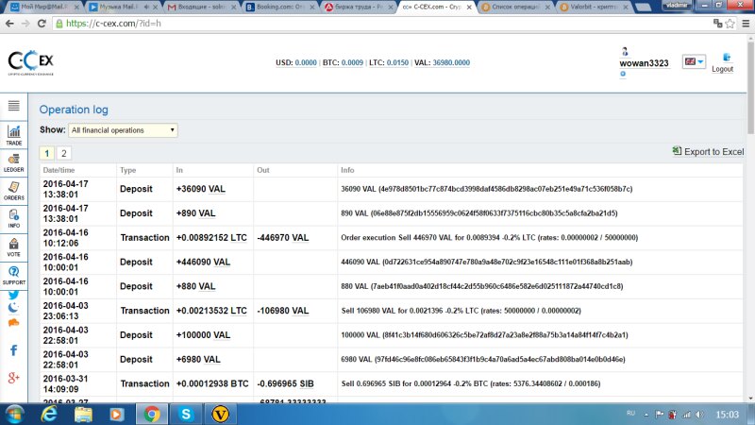Open the Ledger sidebar icon
The height and width of the screenshot is (425, 755).
[x=14, y=163]
